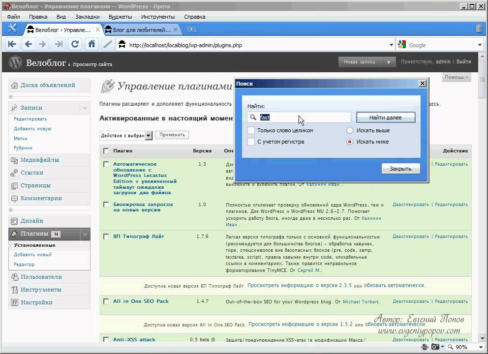The image size is (488, 354).
Task: Open the Справка menu
Action: (x=194, y=17)
